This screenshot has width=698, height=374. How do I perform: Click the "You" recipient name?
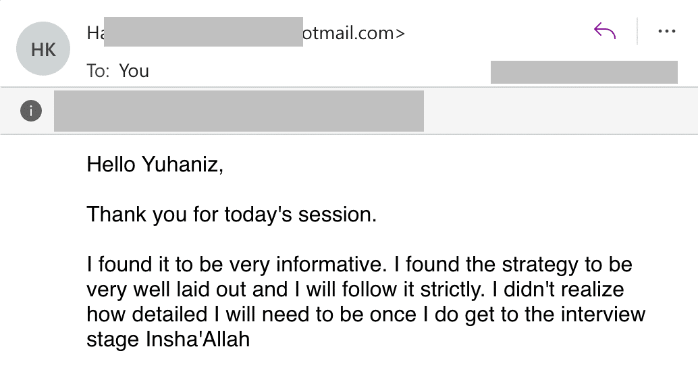(134, 71)
